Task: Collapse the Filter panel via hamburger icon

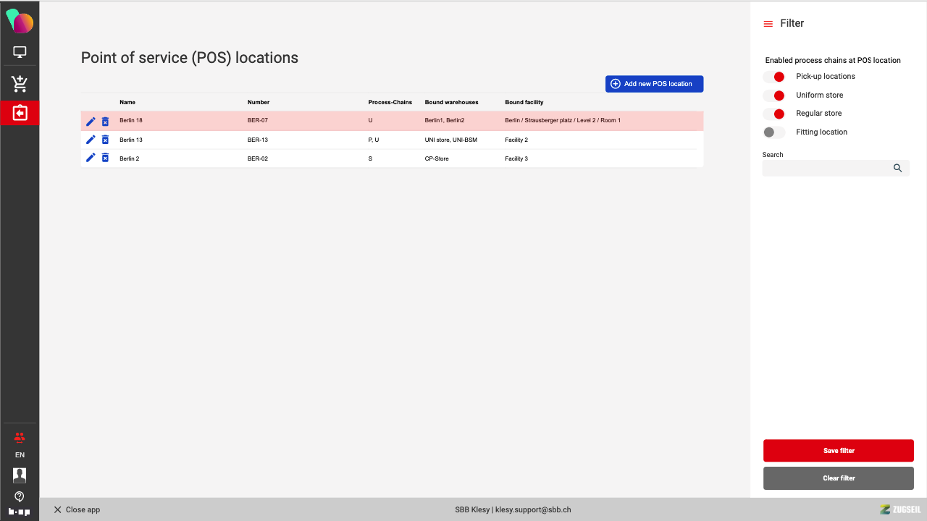Action: (768, 24)
